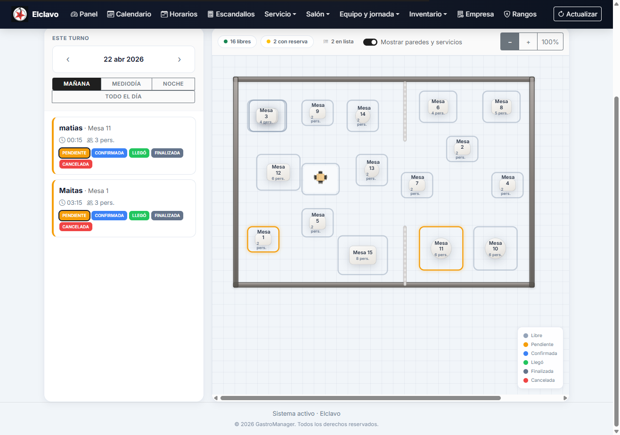Viewport: 620px width, 435px height.
Task: Click the Actualizar refresh button
Action: click(578, 14)
